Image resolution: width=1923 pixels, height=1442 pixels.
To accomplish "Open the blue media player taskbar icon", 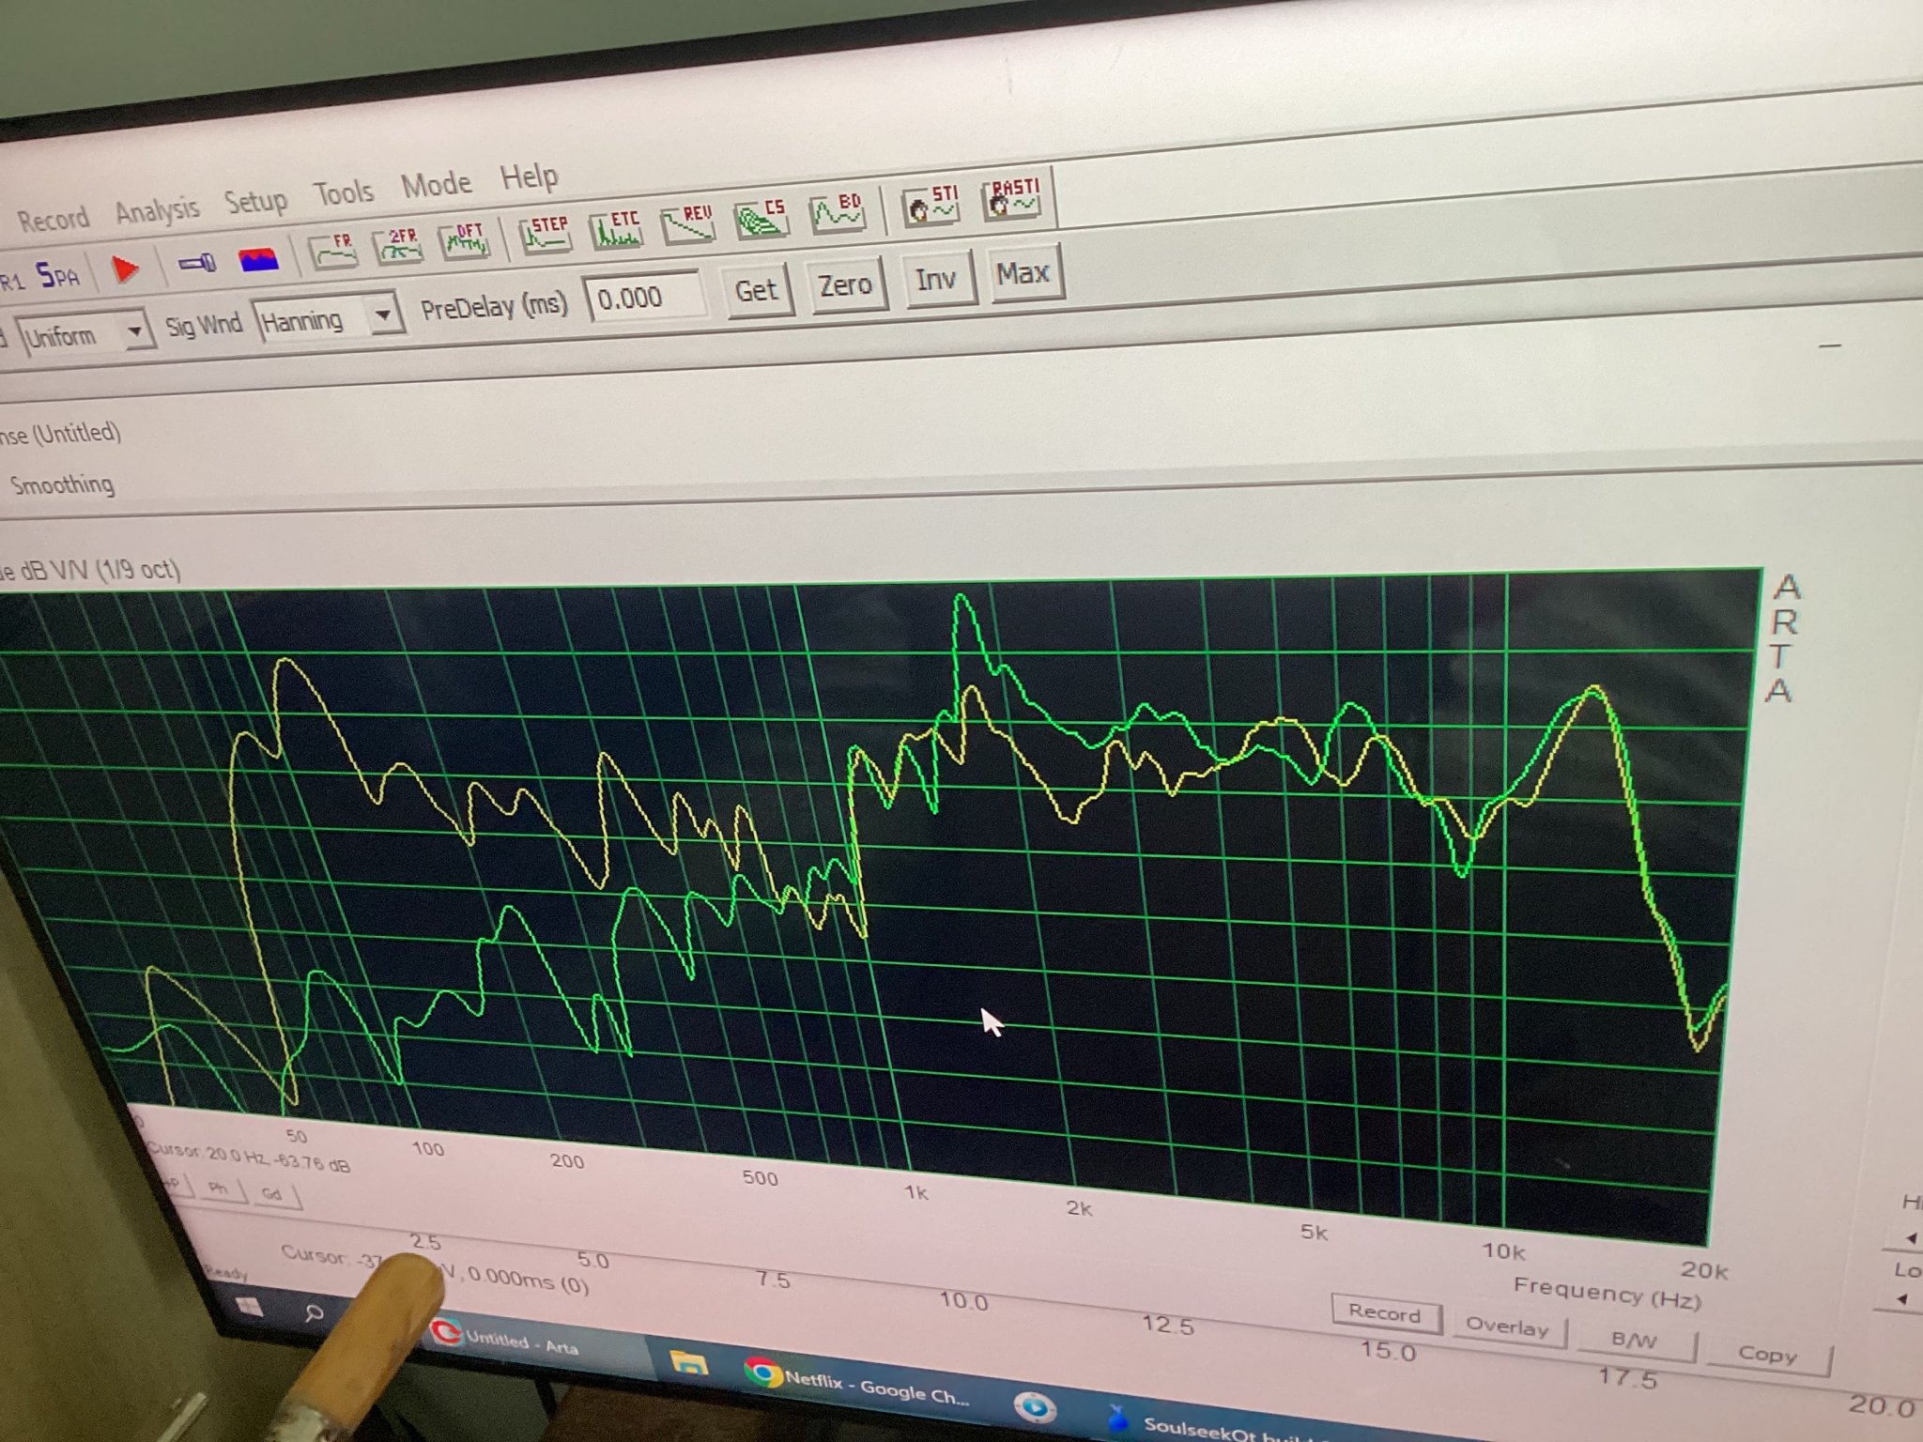I will pos(1035,1406).
